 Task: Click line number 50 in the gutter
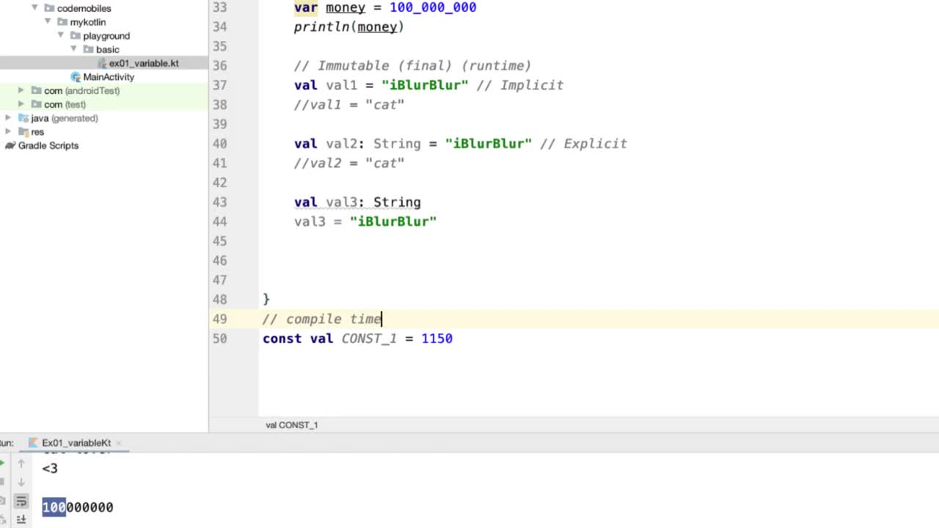tap(219, 338)
